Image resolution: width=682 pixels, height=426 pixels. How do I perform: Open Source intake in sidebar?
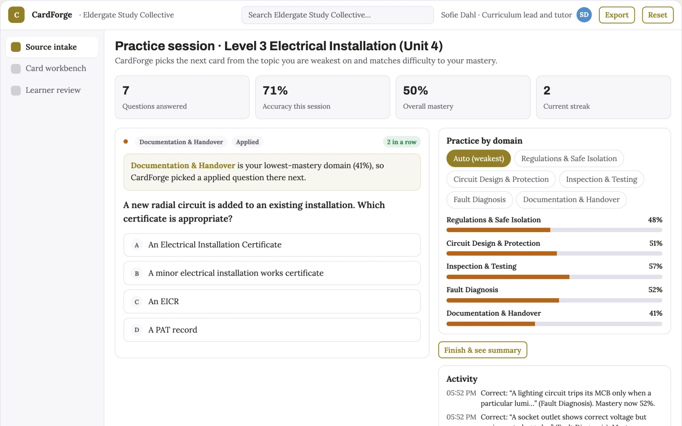coord(52,47)
